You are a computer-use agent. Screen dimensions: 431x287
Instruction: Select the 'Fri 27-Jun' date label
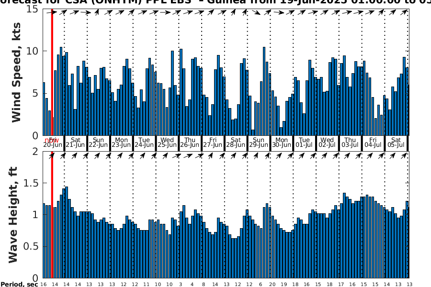(x=213, y=142)
